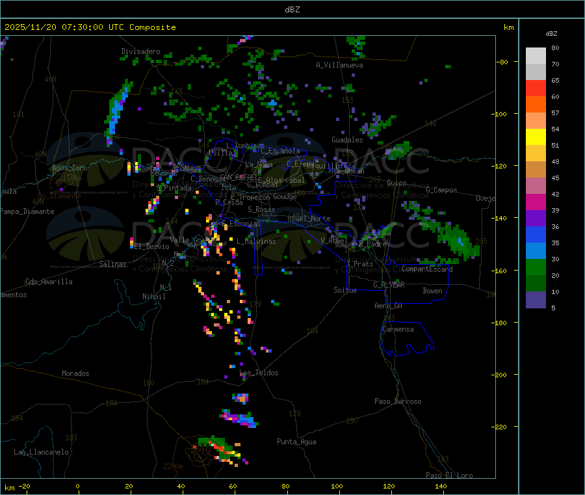
Task: Select the Morados label on the map
Action: point(75,373)
